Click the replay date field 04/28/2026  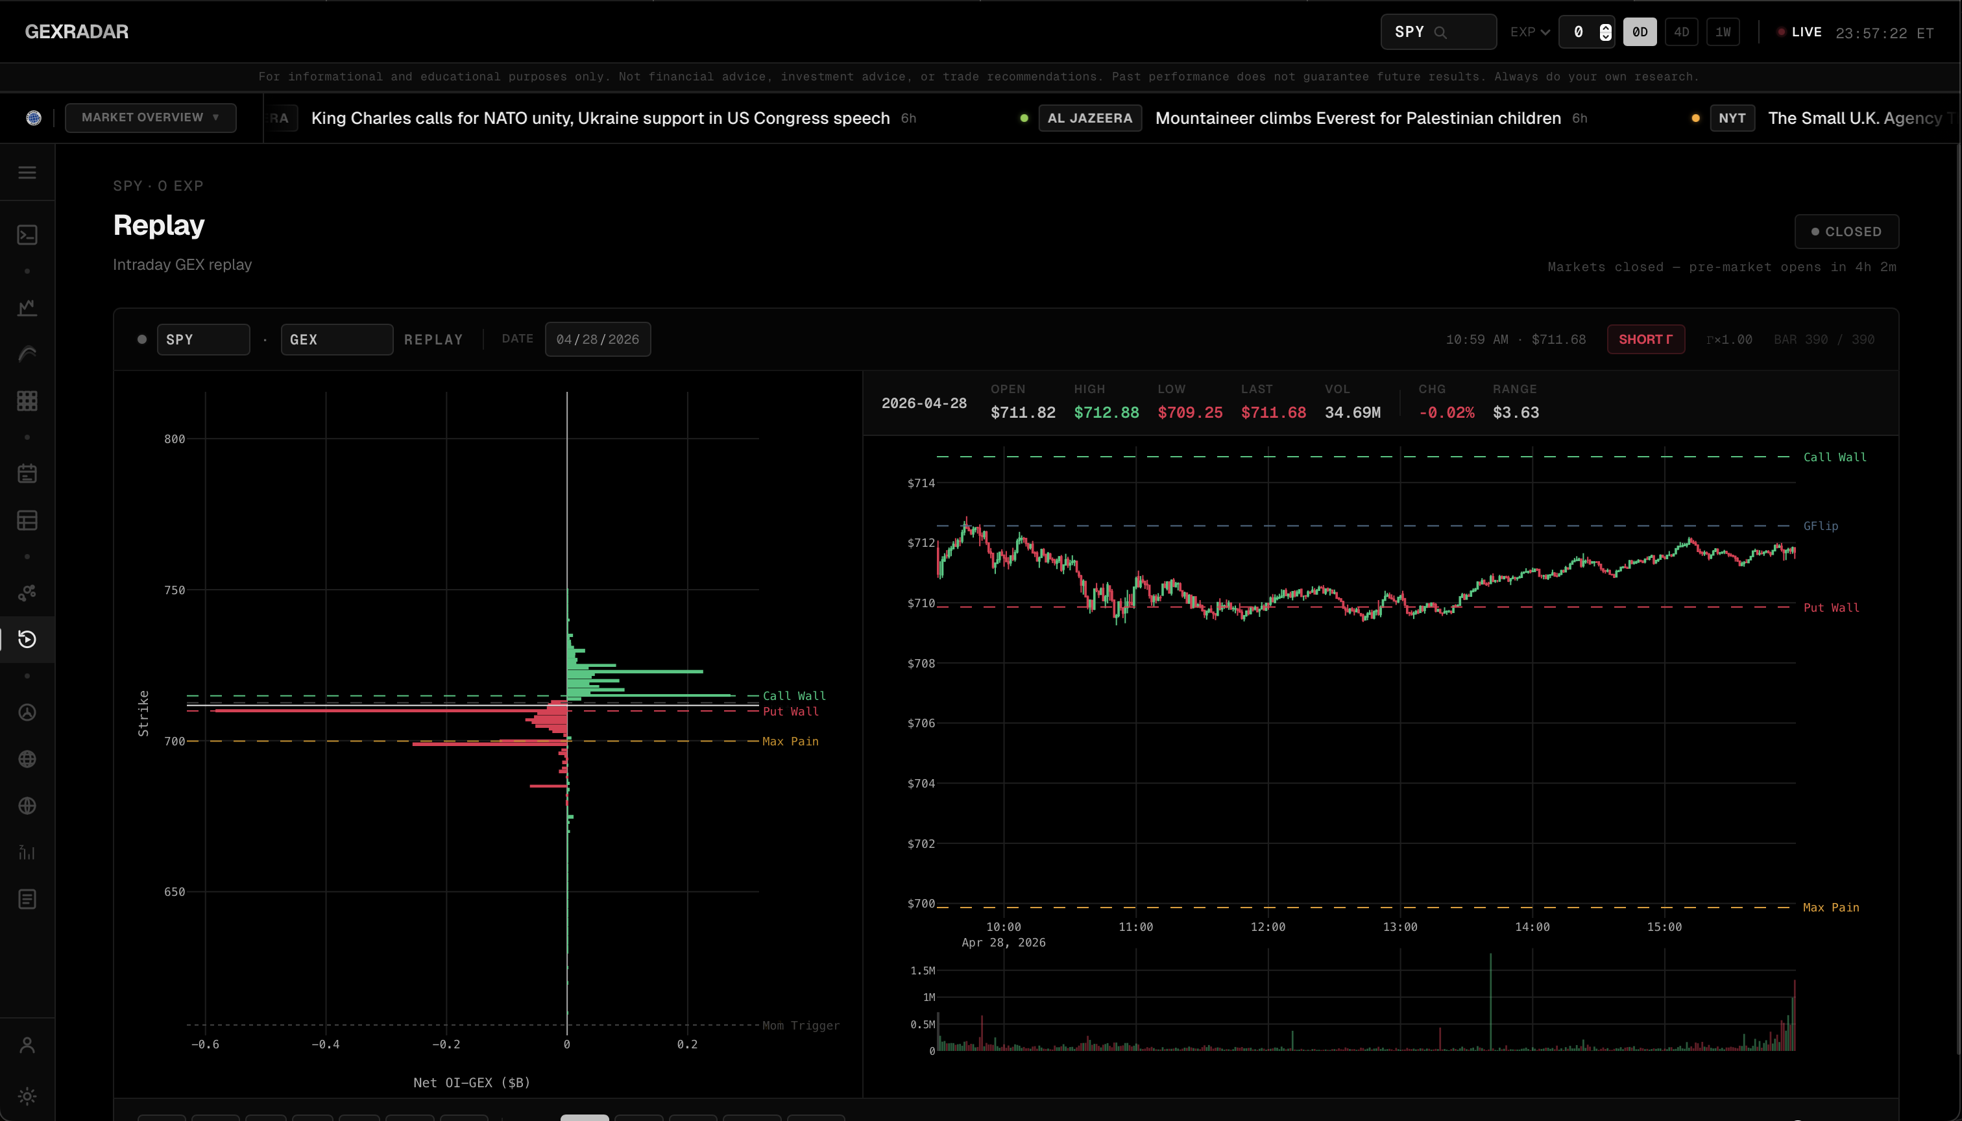click(x=598, y=339)
